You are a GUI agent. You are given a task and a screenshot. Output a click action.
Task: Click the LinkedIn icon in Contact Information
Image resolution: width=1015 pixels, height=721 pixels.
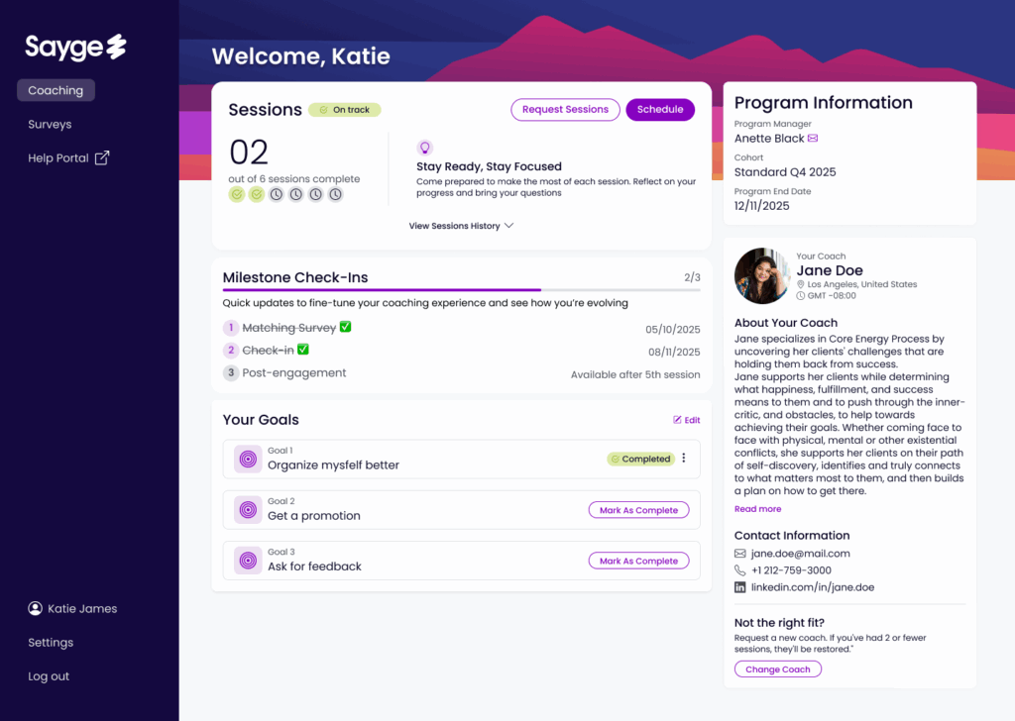click(x=740, y=587)
